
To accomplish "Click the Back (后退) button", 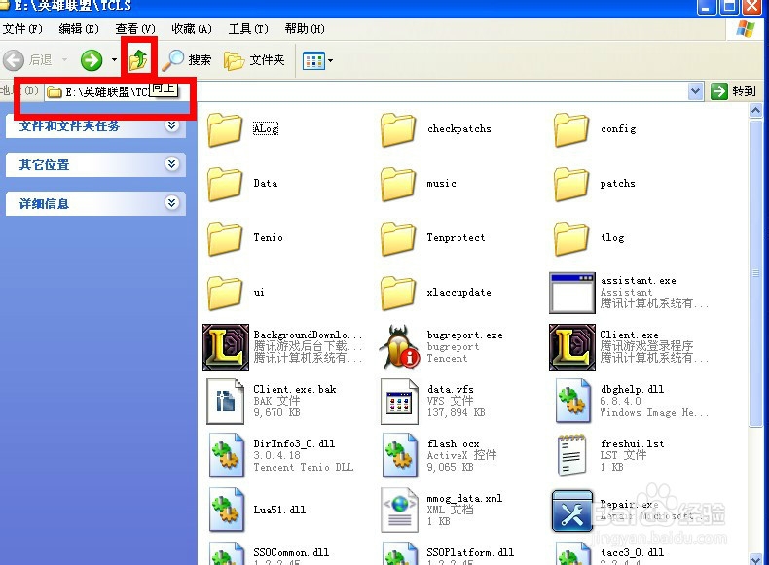I will [x=28, y=60].
